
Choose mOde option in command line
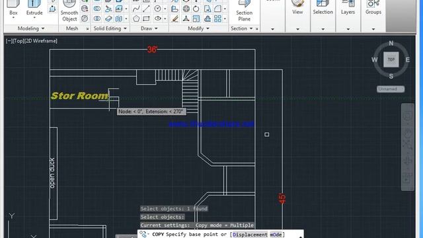click(276, 235)
